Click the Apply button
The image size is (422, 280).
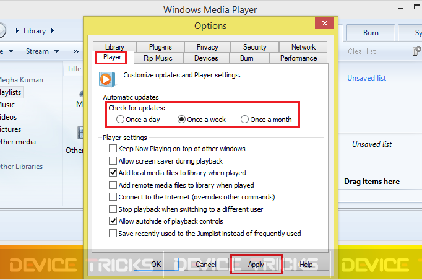click(256, 265)
